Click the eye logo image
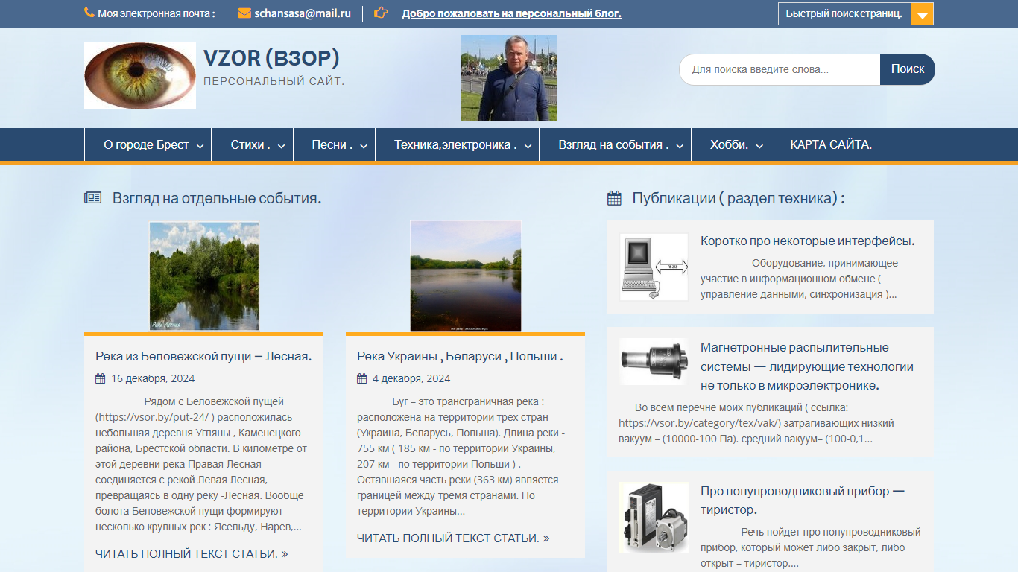 click(140, 76)
